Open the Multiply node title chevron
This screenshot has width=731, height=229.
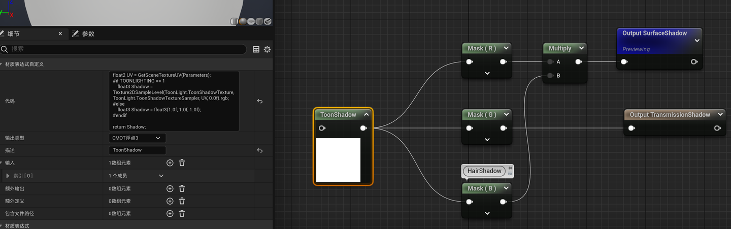[x=581, y=48]
